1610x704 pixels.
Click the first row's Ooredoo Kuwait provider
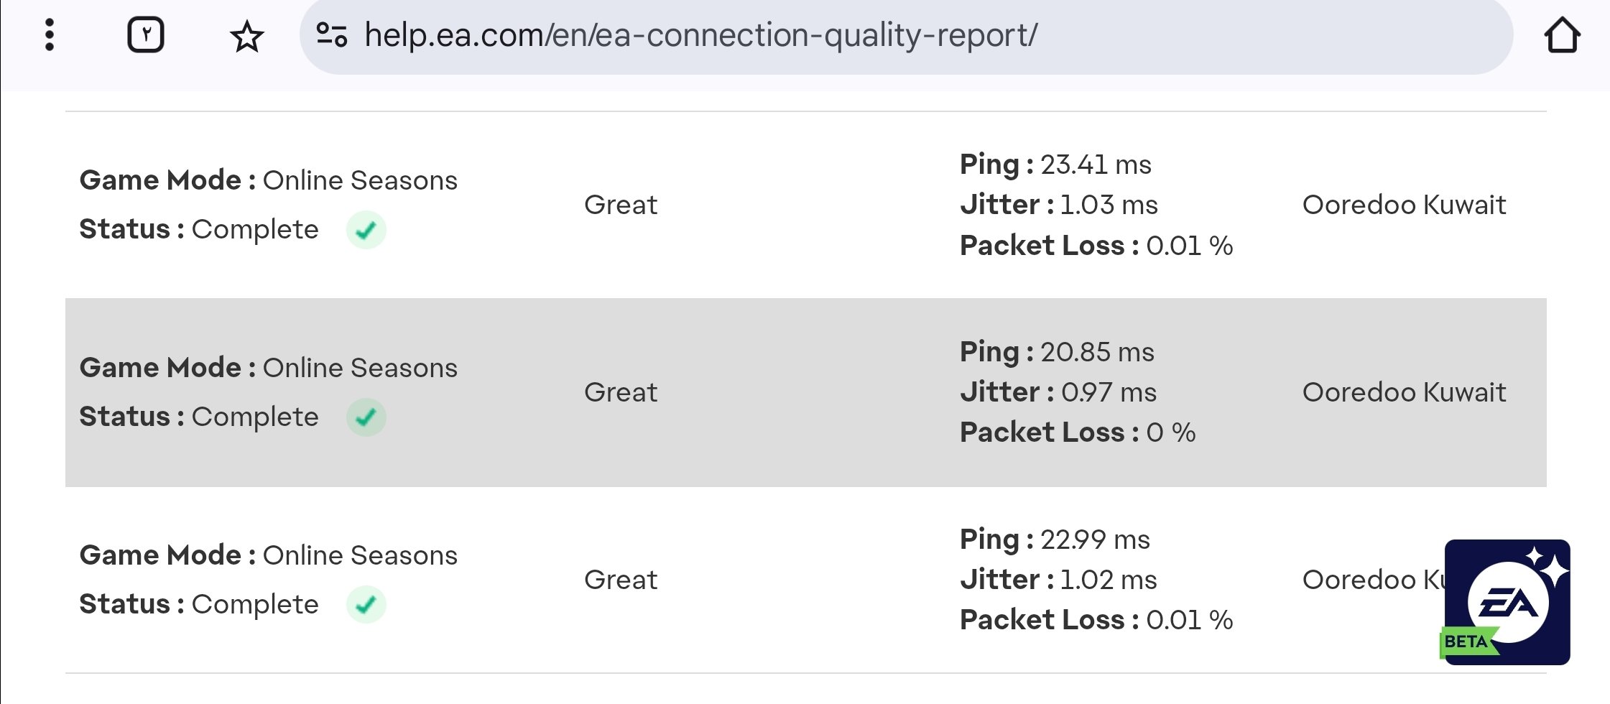coord(1404,205)
